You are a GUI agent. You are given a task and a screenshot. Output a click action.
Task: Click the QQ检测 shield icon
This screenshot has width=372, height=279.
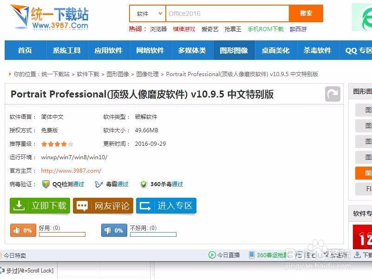click(46, 184)
